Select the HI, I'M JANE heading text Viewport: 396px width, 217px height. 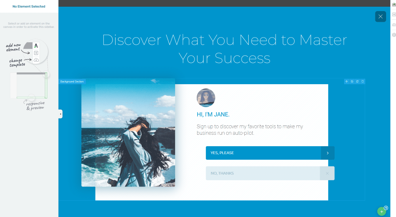213,114
